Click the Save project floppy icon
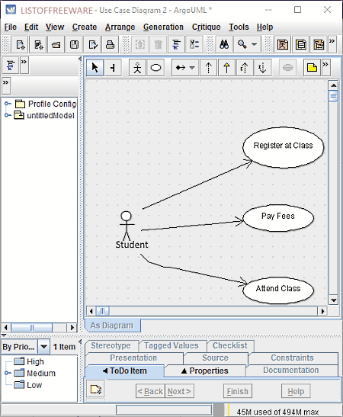 click(x=74, y=44)
